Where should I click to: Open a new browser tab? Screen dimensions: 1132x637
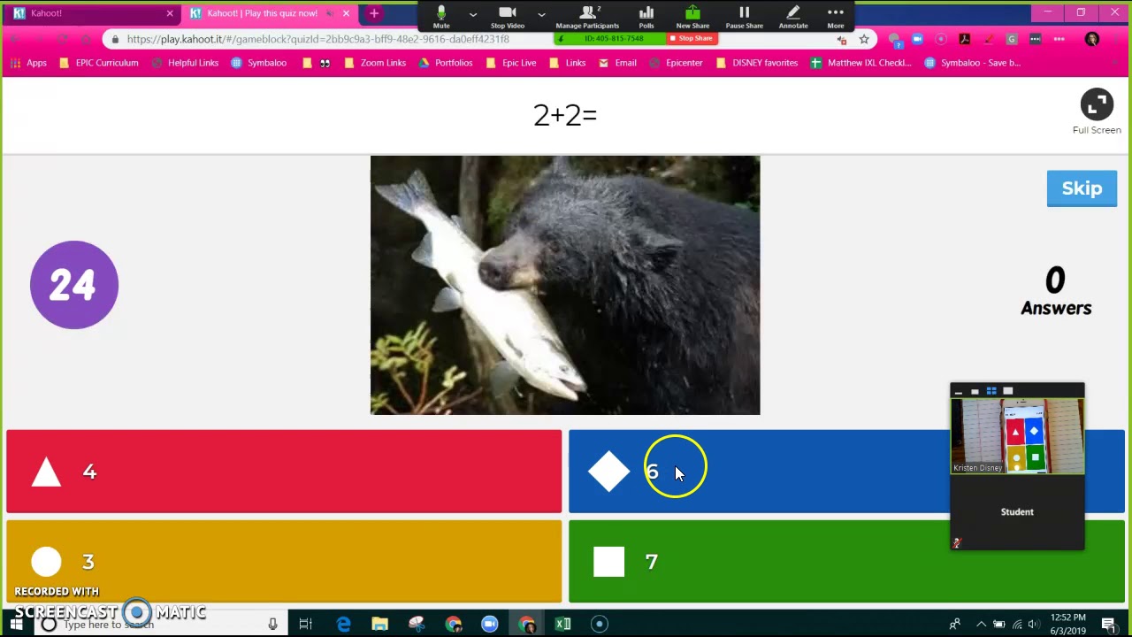[x=374, y=13]
